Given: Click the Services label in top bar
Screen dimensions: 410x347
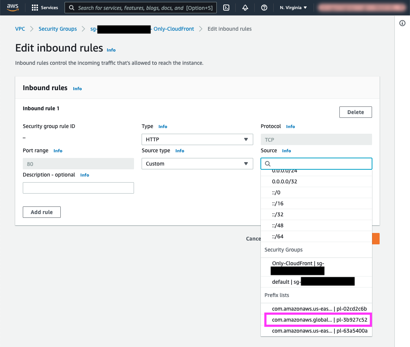Looking at the screenshot, I should point(49,8).
